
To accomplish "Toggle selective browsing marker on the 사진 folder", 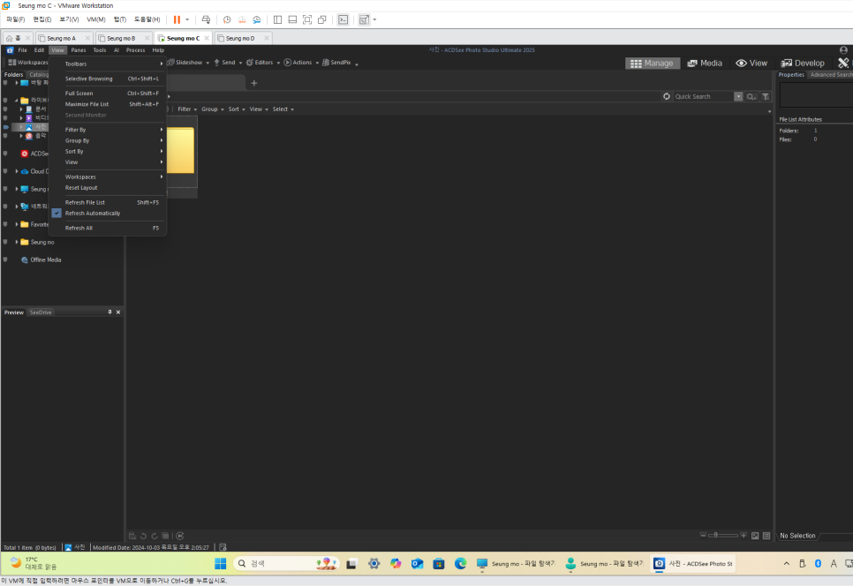I will coord(5,126).
